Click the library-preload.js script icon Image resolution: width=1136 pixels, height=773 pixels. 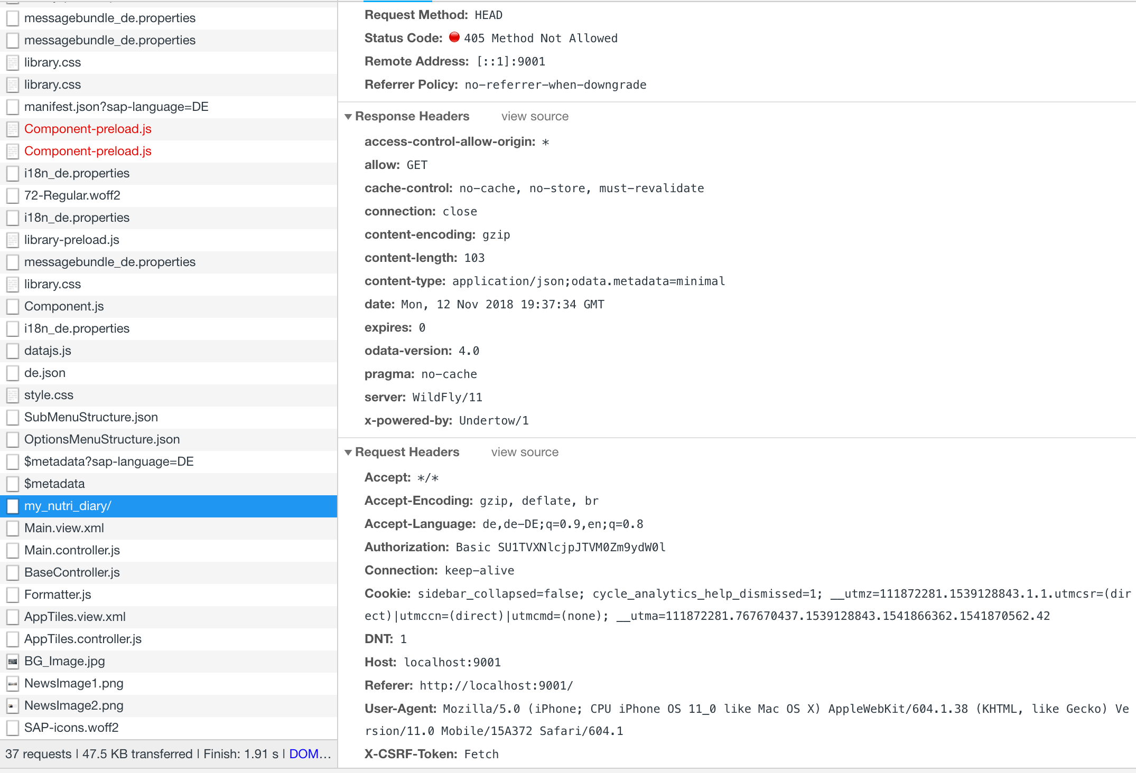pyautogui.click(x=13, y=240)
